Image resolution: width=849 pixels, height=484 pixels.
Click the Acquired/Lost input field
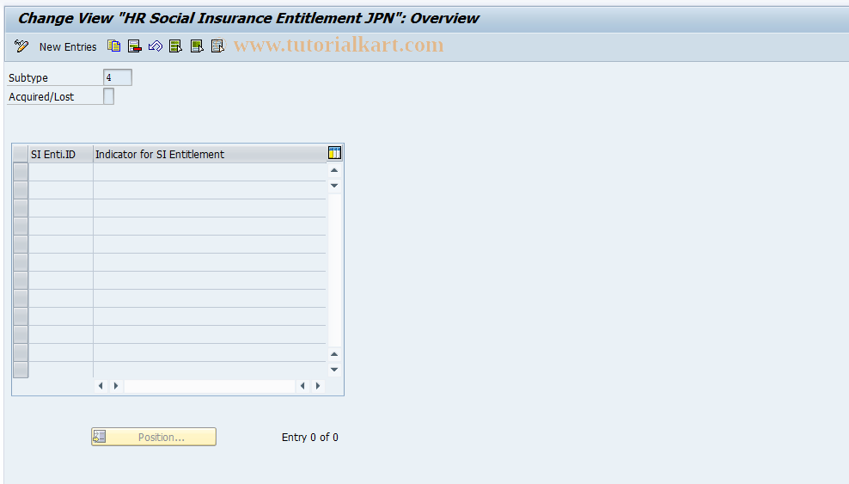tap(109, 96)
